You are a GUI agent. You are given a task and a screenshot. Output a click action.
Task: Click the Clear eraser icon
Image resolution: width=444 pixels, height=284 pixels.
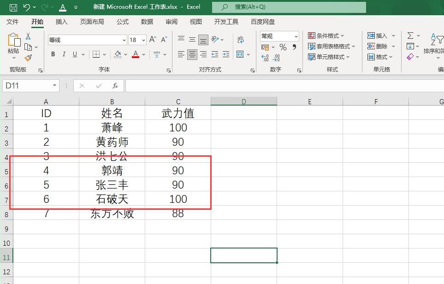[x=410, y=57]
